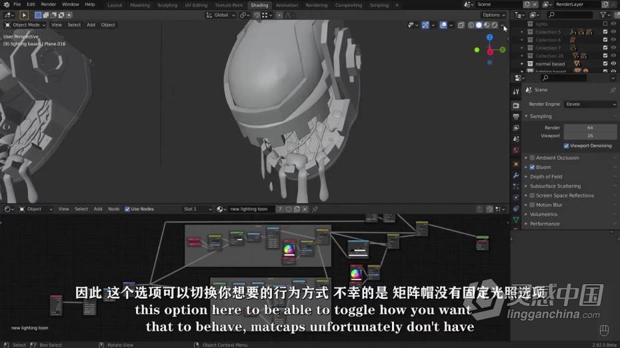Expand the Depth of Field panel
Image resolution: width=620 pixels, height=348 pixels.
(545, 177)
